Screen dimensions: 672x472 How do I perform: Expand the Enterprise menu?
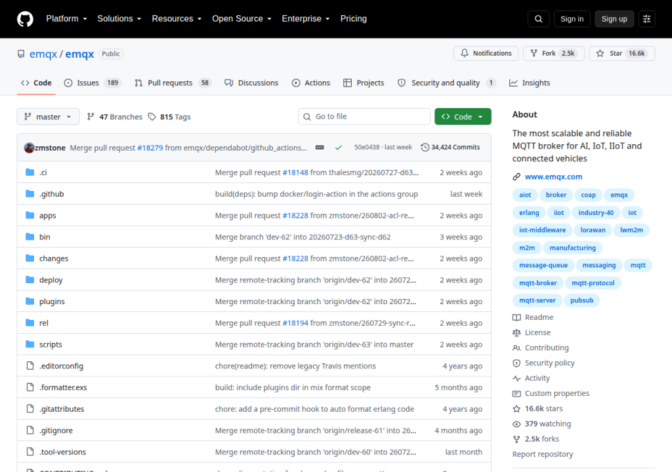coord(306,19)
